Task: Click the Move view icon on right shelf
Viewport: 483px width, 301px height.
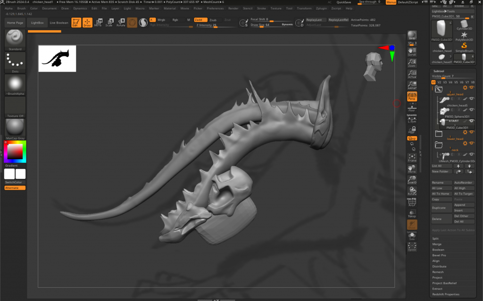Action: (412, 169)
